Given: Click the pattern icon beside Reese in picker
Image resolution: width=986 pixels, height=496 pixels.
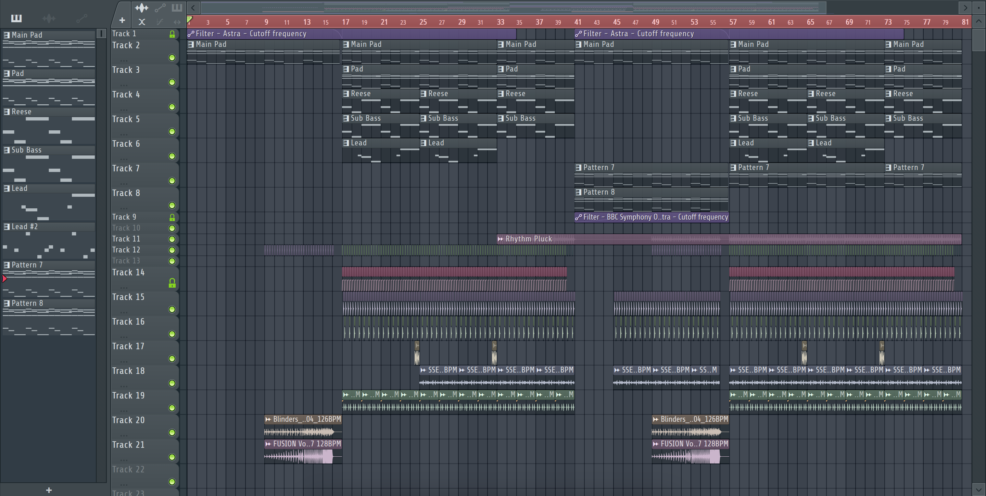Looking at the screenshot, I should 7,111.
